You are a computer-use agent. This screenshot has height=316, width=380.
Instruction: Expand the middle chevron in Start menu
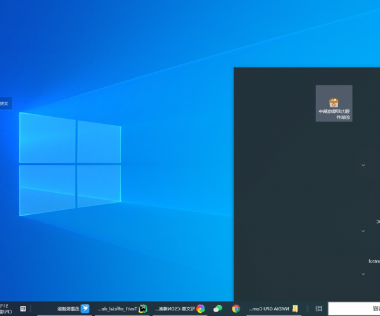pyautogui.click(x=363, y=231)
